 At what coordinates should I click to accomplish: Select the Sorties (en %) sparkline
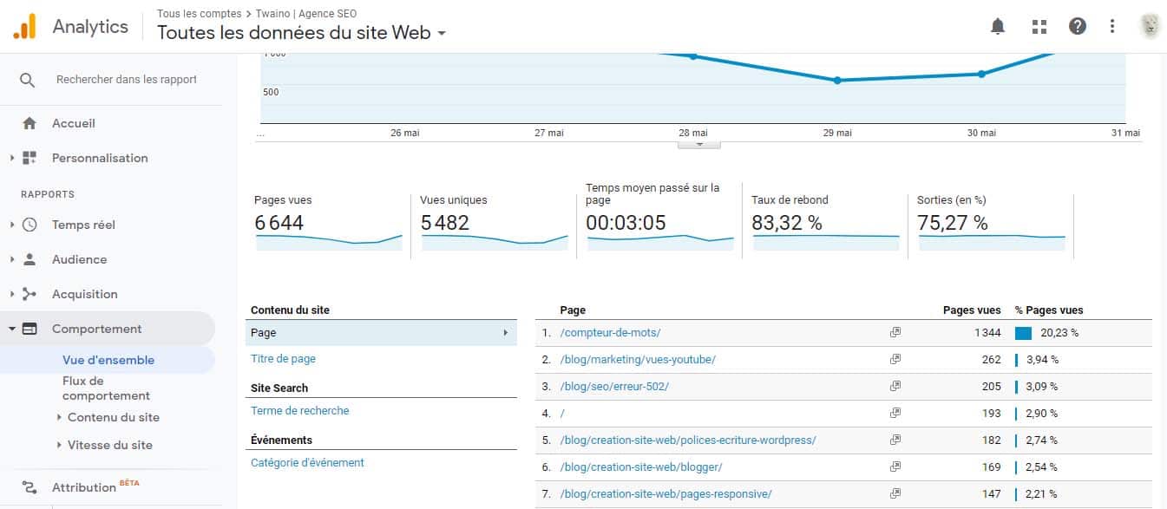coord(992,242)
